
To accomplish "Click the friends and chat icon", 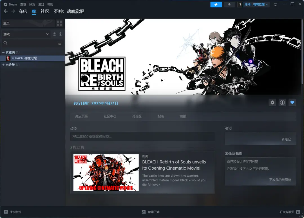I will pos(298,212).
